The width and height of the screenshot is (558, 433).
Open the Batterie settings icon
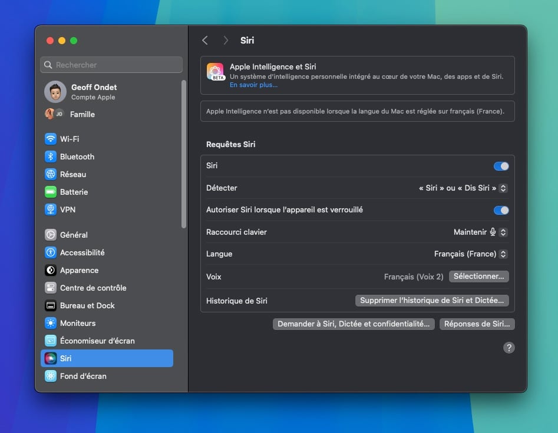coord(51,192)
